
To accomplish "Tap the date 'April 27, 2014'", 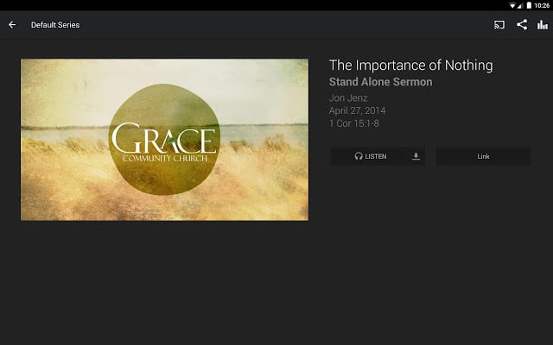I will (x=357, y=111).
